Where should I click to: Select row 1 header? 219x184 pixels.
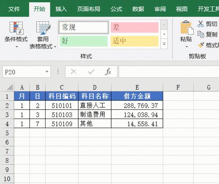[7, 96]
